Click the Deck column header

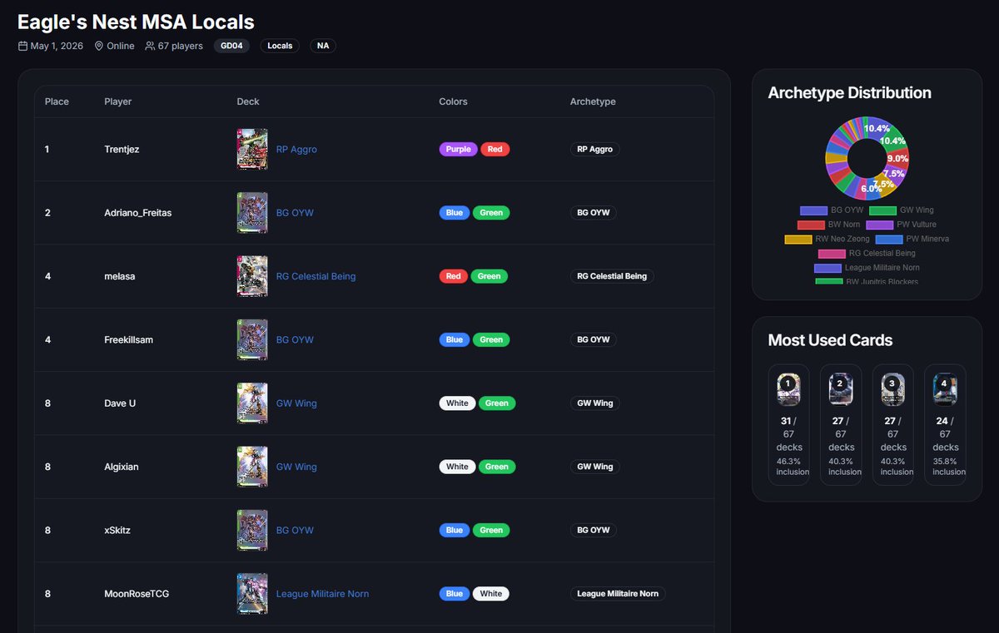[248, 101]
